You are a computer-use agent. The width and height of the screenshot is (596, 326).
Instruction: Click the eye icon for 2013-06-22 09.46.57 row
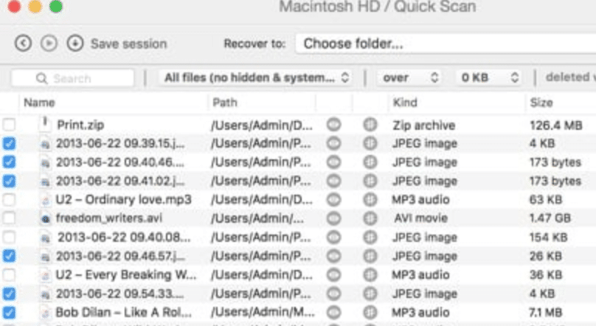(x=333, y=256)
